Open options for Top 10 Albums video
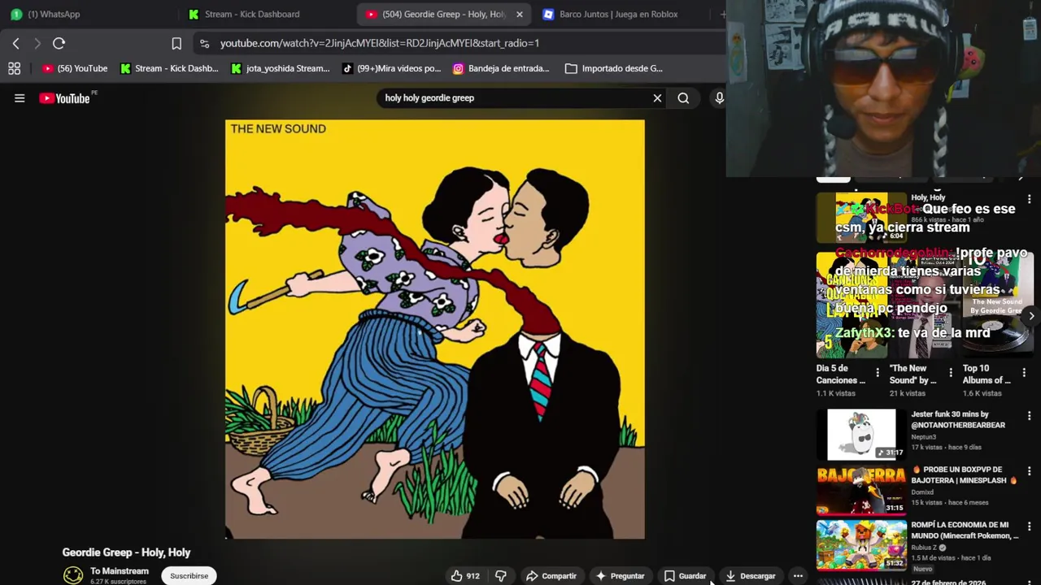Viewport: 1041px width, 585px height. pos(1022,374)
